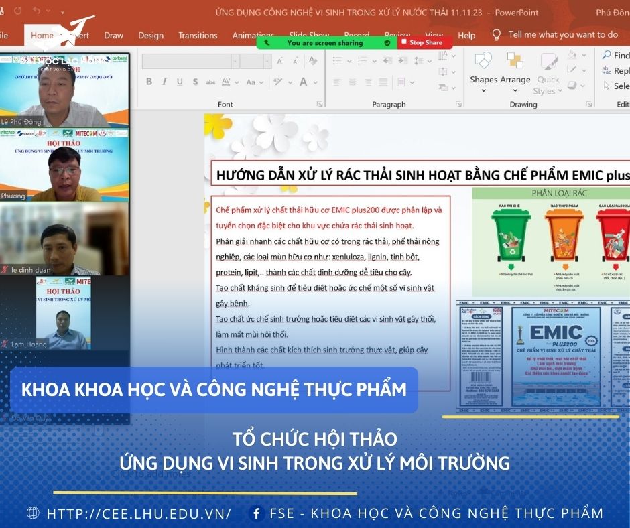The image size is (630, 528).
Task: Switch to the Design tab
Action: [x=151, y=36]
